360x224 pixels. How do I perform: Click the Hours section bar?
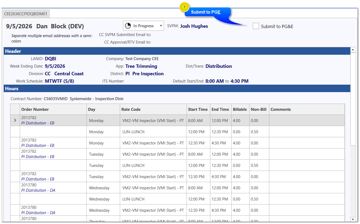click(x=177, y=89)
